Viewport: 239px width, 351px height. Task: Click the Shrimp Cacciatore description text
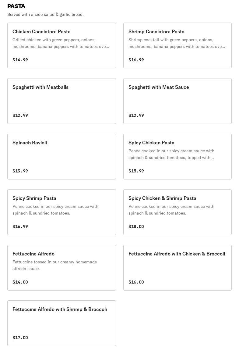click(x=177, y=43)
